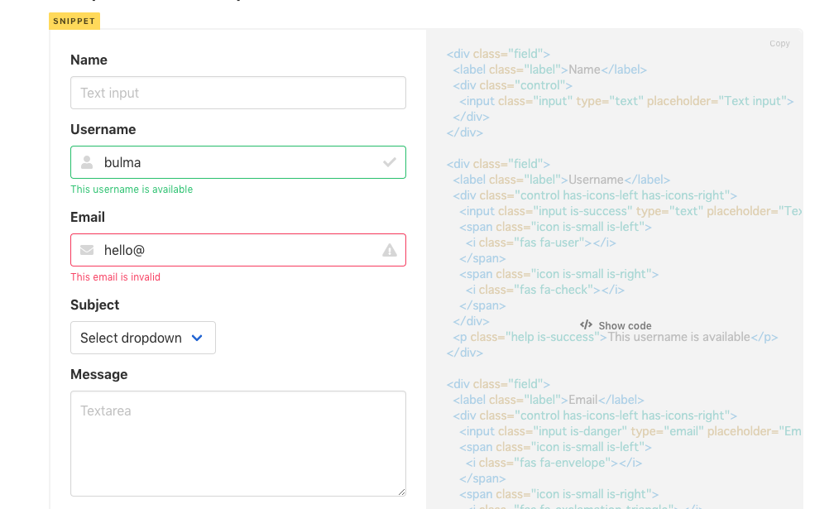834x509 pixels.
Task: Click the textarea resize handle corner
Action: (x=402, y=492)
